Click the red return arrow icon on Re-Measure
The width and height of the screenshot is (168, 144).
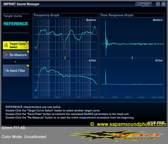pyautogui.click(x=6, y=55)
